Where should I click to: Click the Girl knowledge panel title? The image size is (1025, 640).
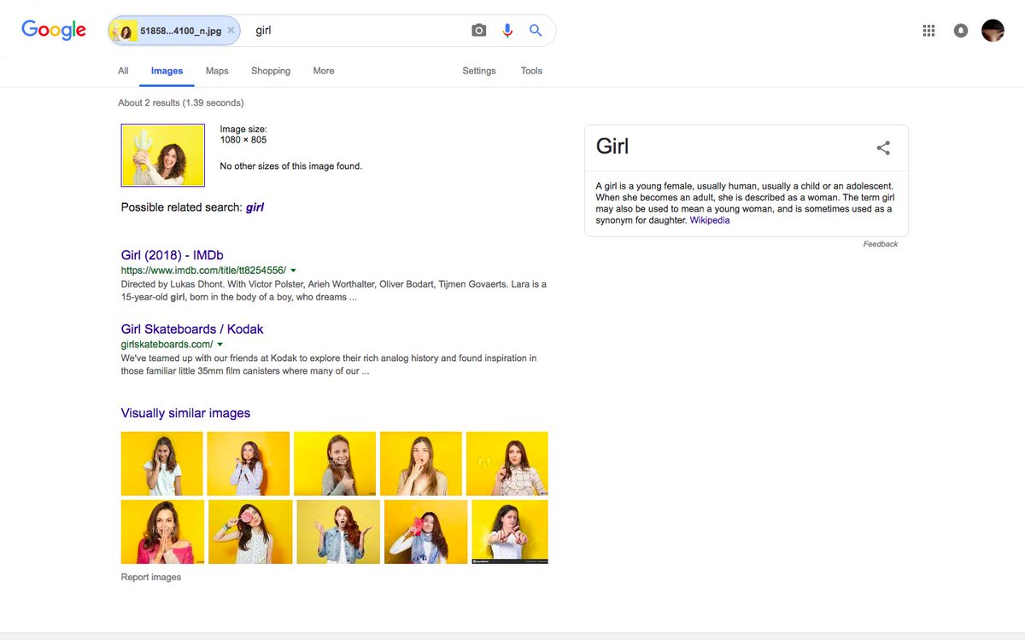pyautogui.click(x=612, y=147)
